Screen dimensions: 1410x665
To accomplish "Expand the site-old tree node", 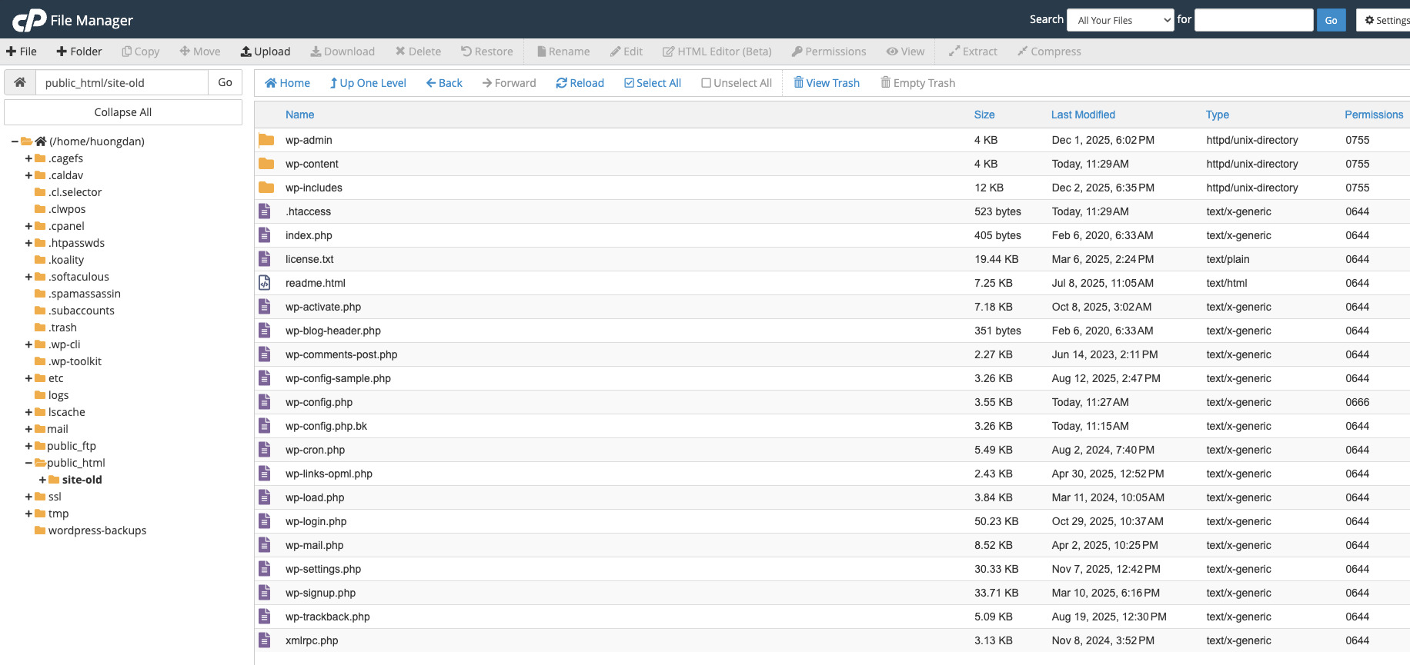I will click(x=42, y=480).
